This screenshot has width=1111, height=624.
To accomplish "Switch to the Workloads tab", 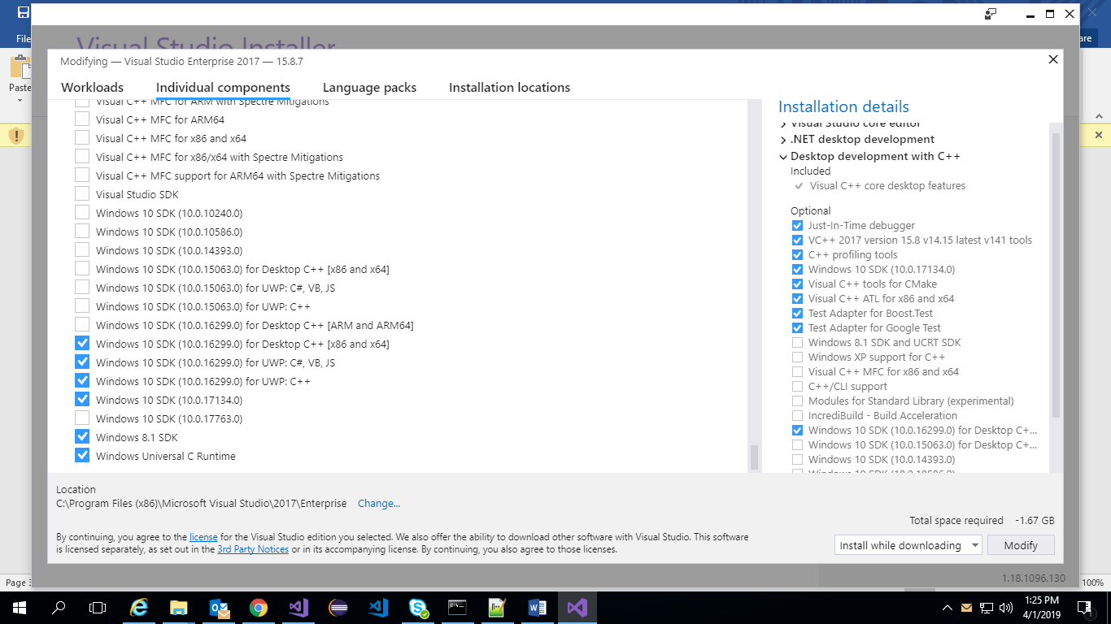I will [92, 88].
